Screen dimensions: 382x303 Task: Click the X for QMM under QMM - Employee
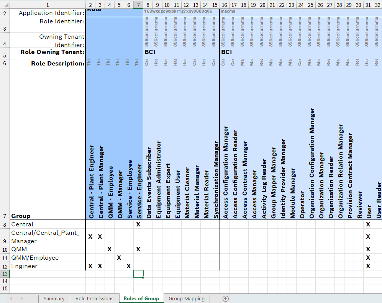109,249
